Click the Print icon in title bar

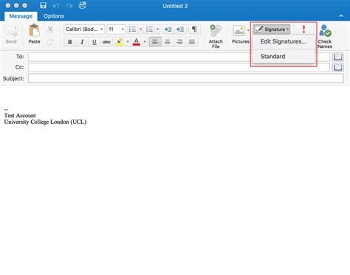pyautogui.click(x=82, y=5)
